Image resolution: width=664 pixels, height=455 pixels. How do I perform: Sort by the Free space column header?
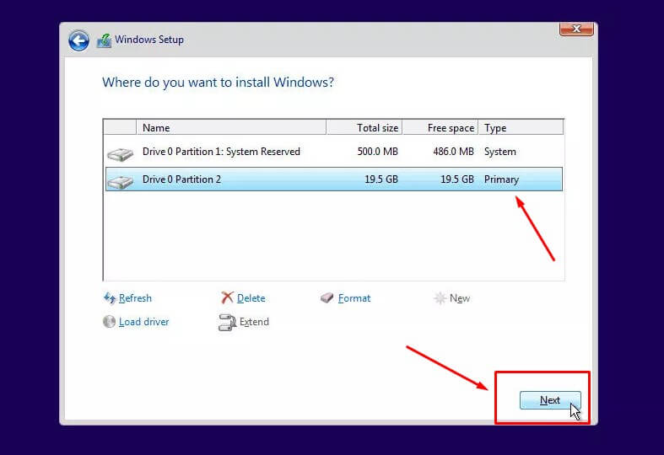click(440, 127)
